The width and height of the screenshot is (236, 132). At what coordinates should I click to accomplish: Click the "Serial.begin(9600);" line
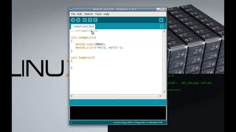(90, 44)
